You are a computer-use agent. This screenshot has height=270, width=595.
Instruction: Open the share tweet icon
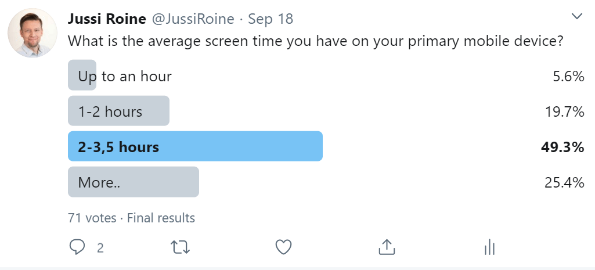[387, 247]
